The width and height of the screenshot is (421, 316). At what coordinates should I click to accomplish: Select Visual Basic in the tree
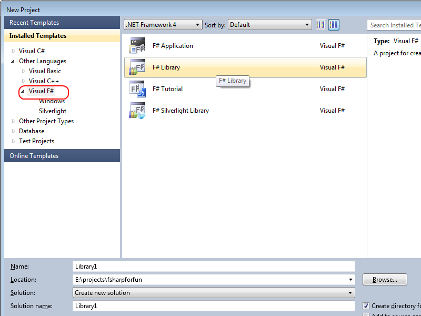click(45, 71)
